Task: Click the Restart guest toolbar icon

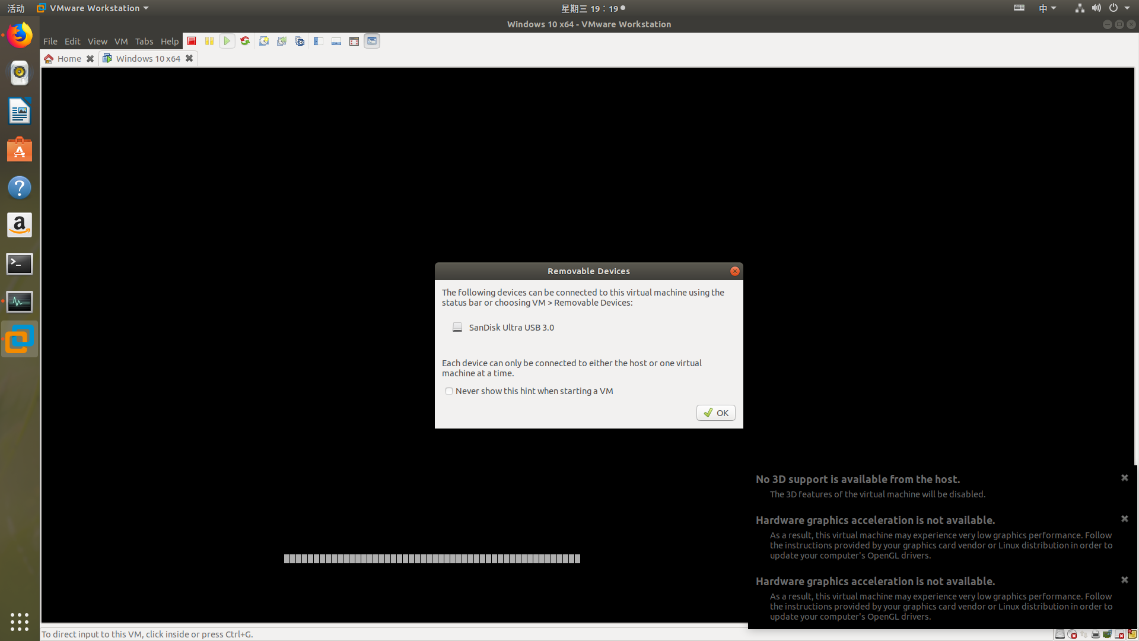Action: coord(245,41)
